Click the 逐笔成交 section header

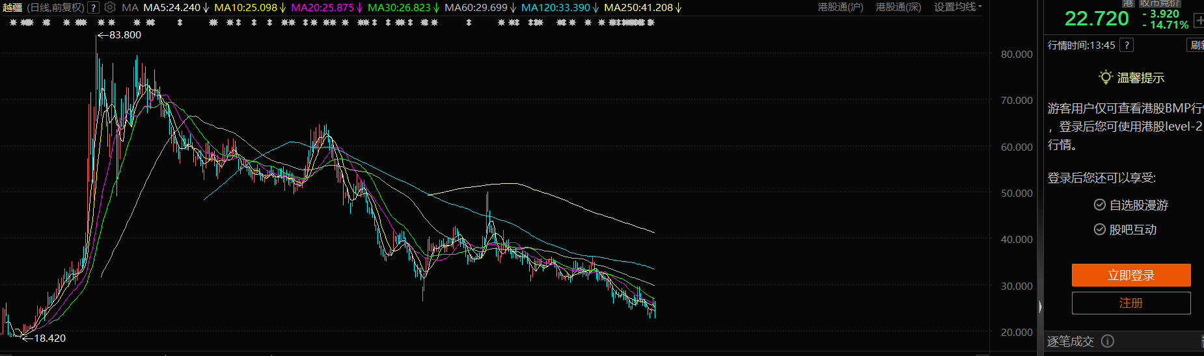coord(1070,342)
